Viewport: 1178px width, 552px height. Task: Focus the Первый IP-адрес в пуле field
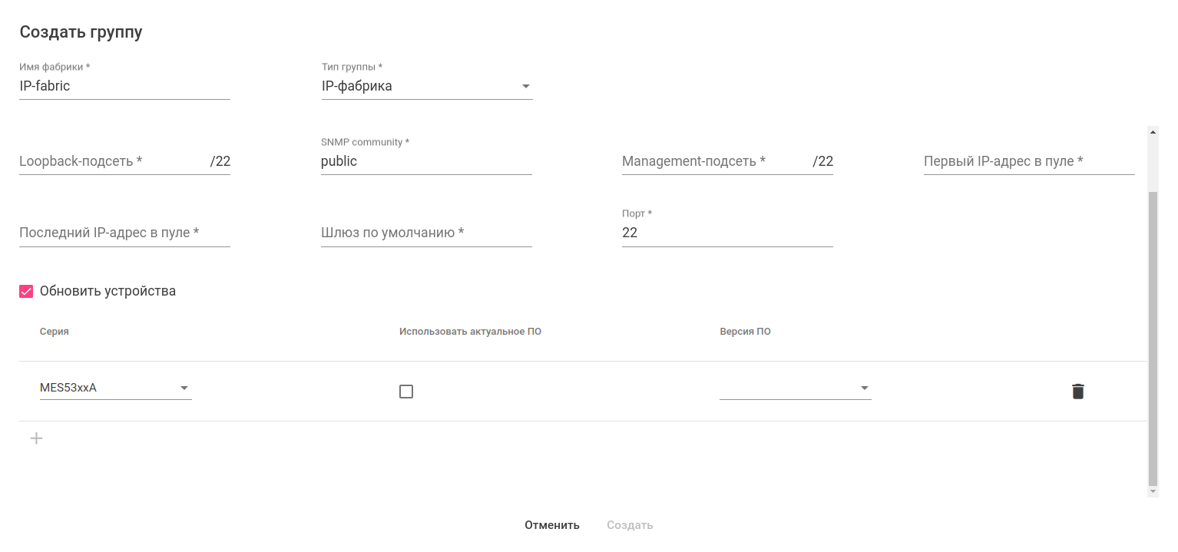pyautogui.click(x=1029, y=161)
